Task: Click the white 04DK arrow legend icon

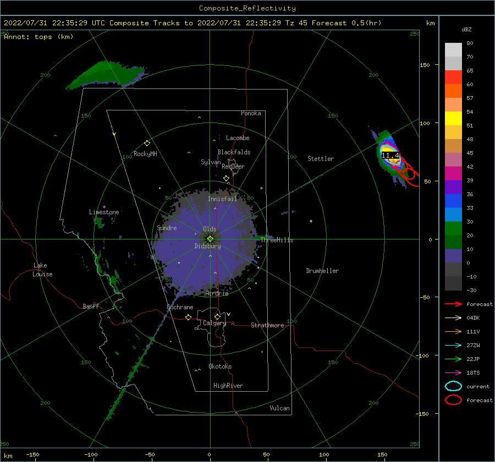Action: tap(453, 318)
